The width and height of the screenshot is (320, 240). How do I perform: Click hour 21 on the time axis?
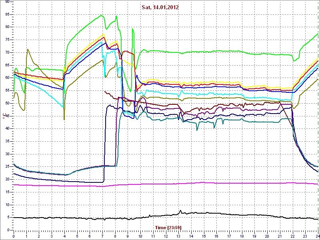click(x=280, y=236)
